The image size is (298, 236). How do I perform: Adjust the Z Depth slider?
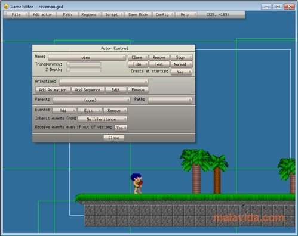pos(84,70)
